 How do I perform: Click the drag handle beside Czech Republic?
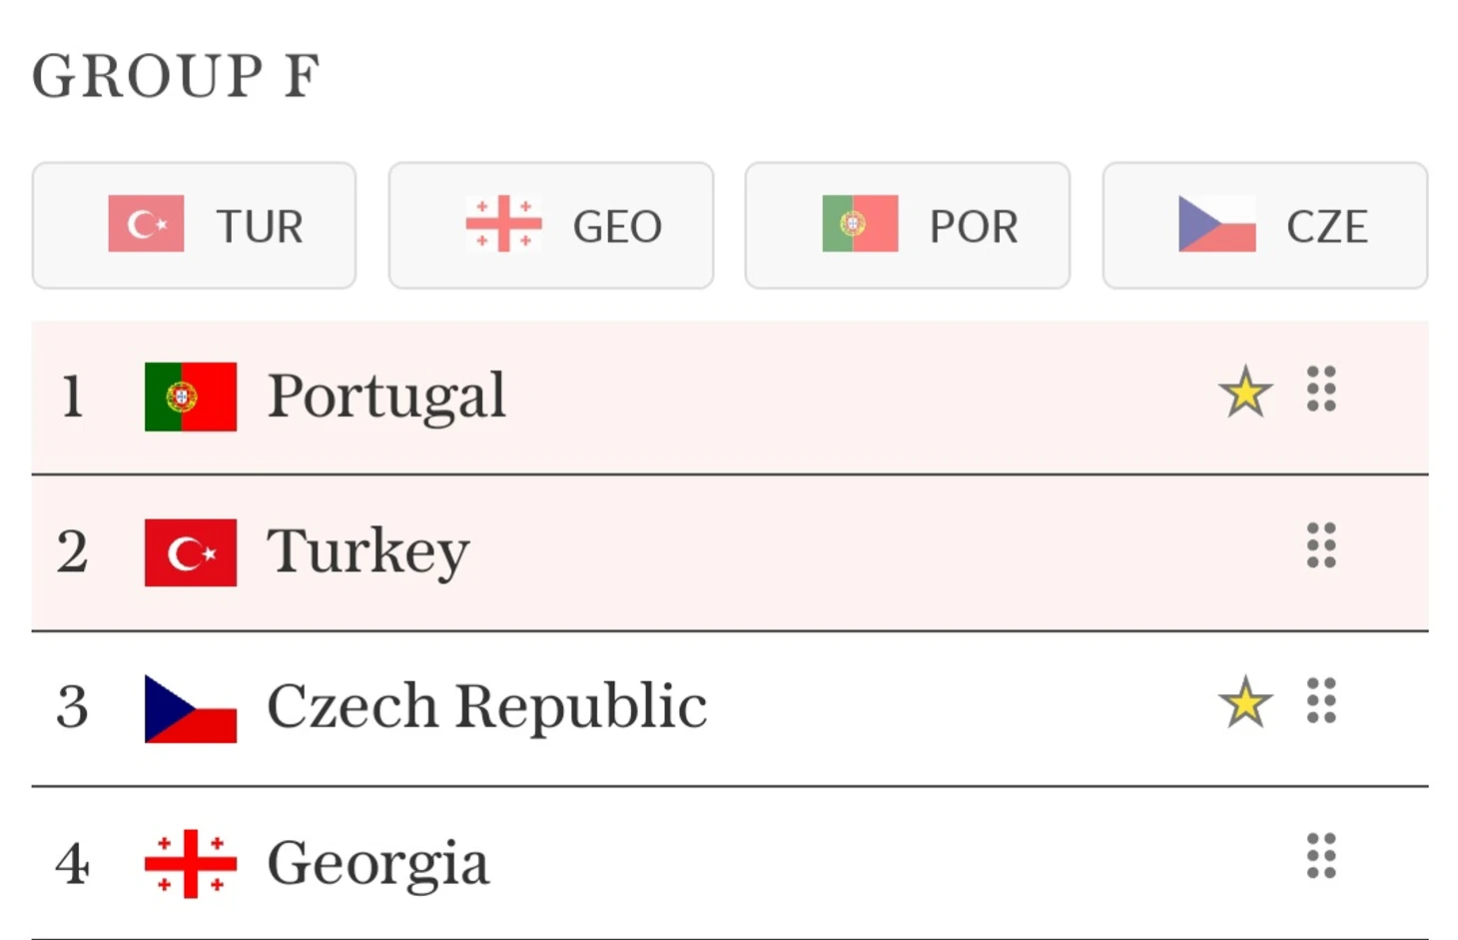1321,701
